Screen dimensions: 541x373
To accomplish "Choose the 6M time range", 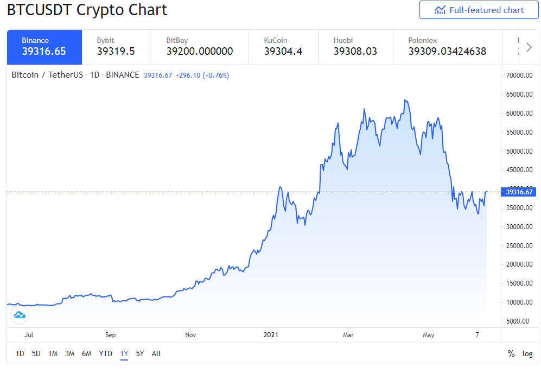I will 87,353.
